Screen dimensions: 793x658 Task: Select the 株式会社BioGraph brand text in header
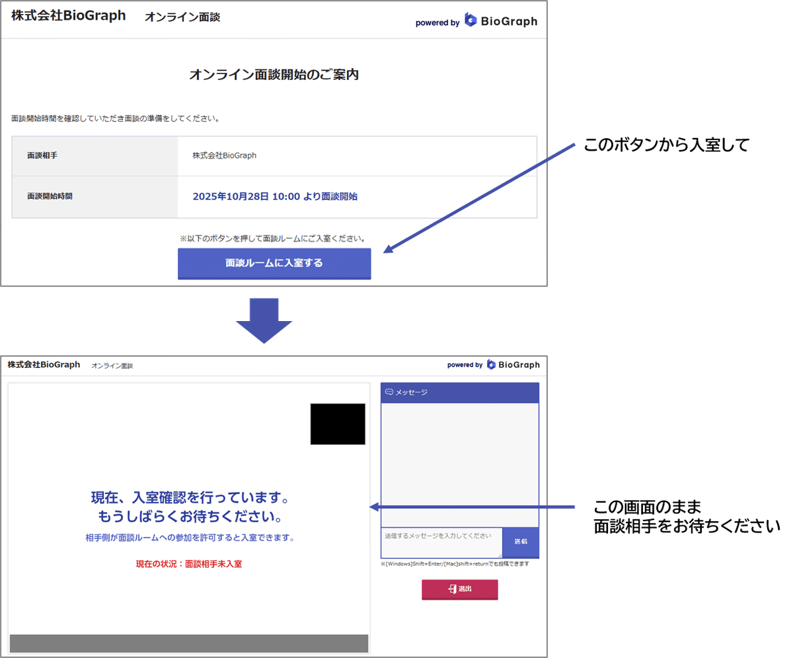click(66, 15)
